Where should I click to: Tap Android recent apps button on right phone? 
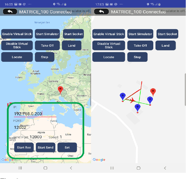[112, 168]
